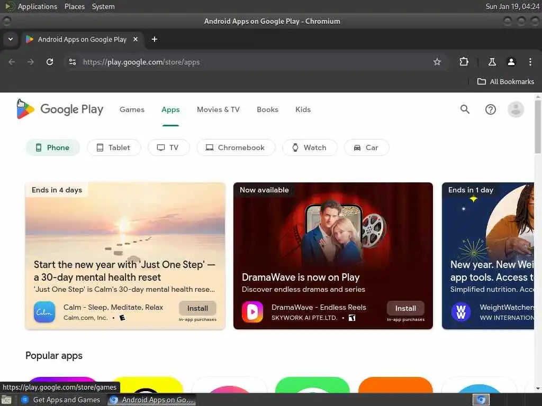Image resolution: width=542 pixels, height=406 pixels.
Task: Open the Help center question mark icon
Action: point(491,109)
